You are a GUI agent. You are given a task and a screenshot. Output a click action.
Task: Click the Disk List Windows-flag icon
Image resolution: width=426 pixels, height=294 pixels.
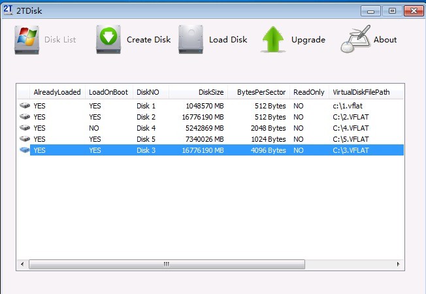pos(27,40)
